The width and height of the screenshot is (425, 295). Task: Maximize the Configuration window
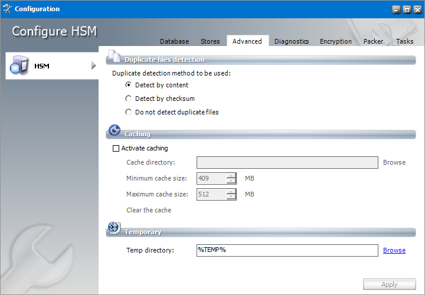[x=407, y=10]
